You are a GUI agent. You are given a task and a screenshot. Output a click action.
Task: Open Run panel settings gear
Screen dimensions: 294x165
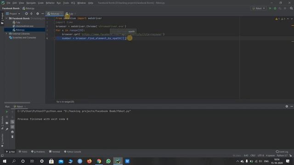pyautogui.click(x=287, y=106)
